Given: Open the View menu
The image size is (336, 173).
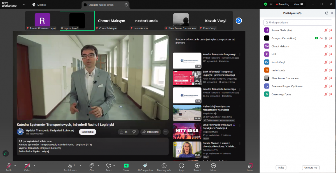Looking at the screenshot, I should [x=298, y=4].
